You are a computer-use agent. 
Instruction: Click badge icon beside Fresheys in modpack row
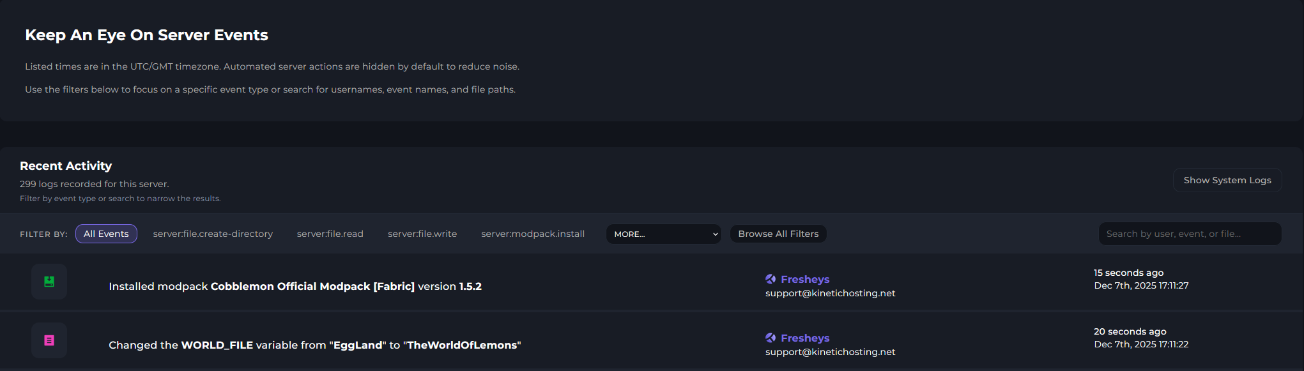[771, 279]
